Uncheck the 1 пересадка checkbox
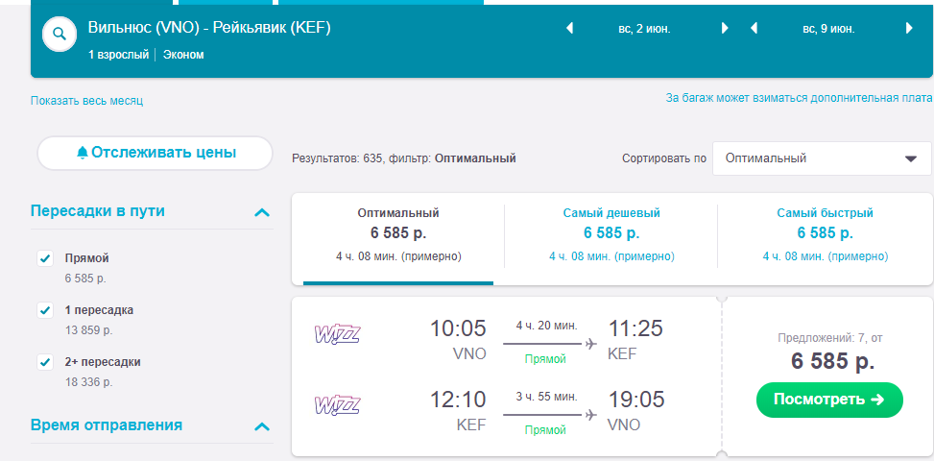Screen dimensions: 934x461 44,310
